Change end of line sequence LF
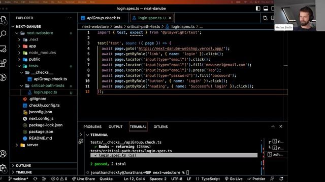 tap(189, 179)
